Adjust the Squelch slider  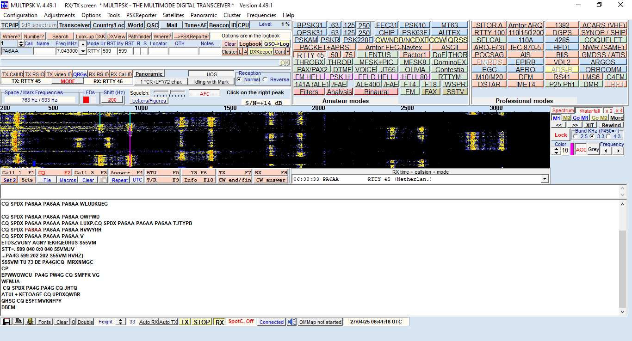[169, 93]
